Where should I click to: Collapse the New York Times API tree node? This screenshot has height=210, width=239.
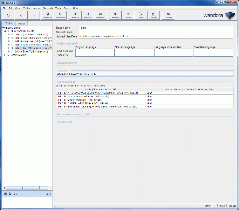pos(5,31)
